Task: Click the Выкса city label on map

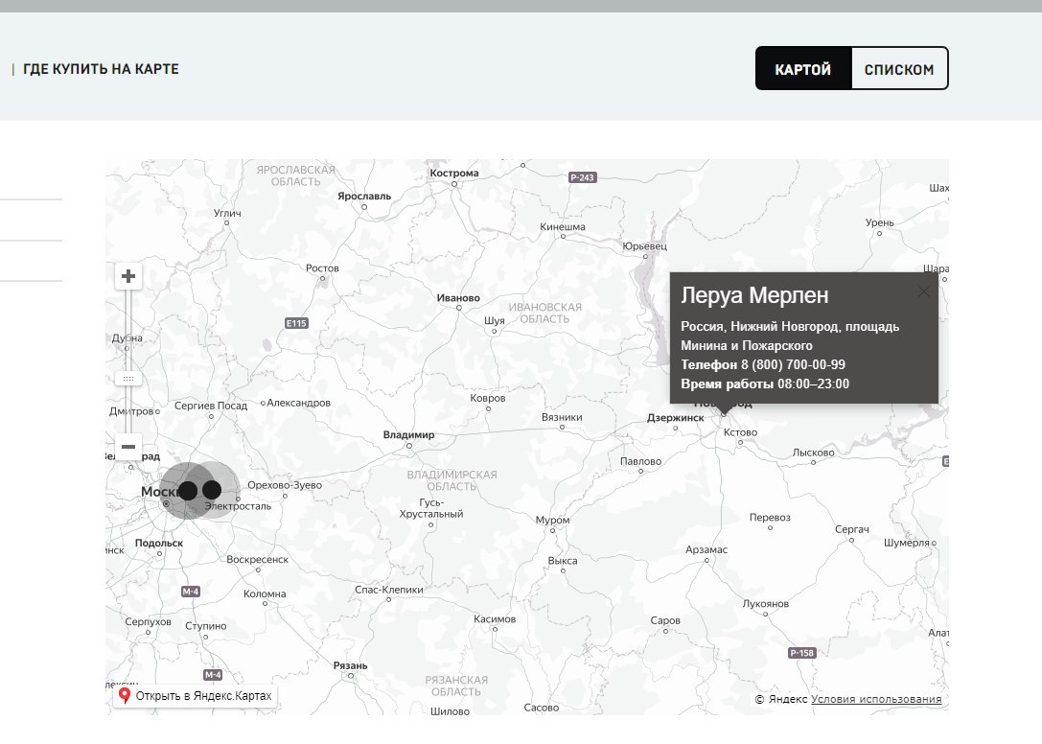Action: click(x=562, y=561)
